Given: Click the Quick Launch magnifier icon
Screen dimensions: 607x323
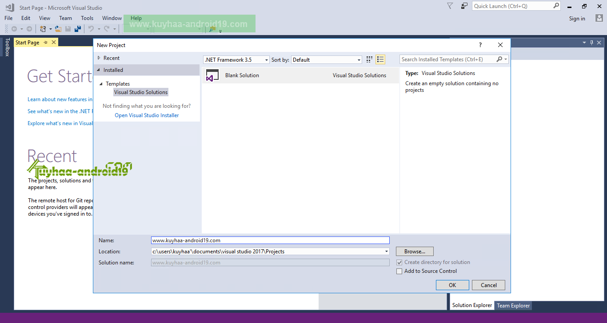Looking at the screenshot, I should click(556, 6).
